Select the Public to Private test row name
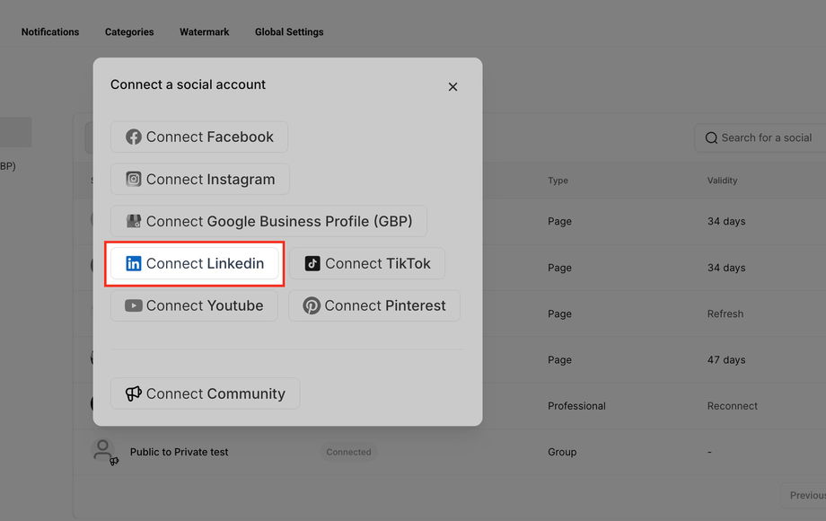 [x=179, y=452]
